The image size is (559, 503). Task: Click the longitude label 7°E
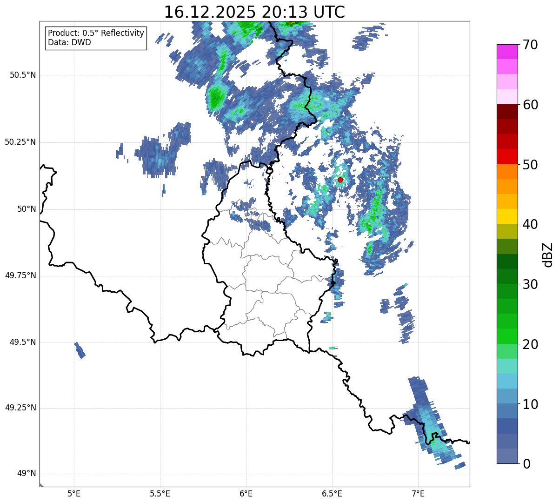[418, 493]
